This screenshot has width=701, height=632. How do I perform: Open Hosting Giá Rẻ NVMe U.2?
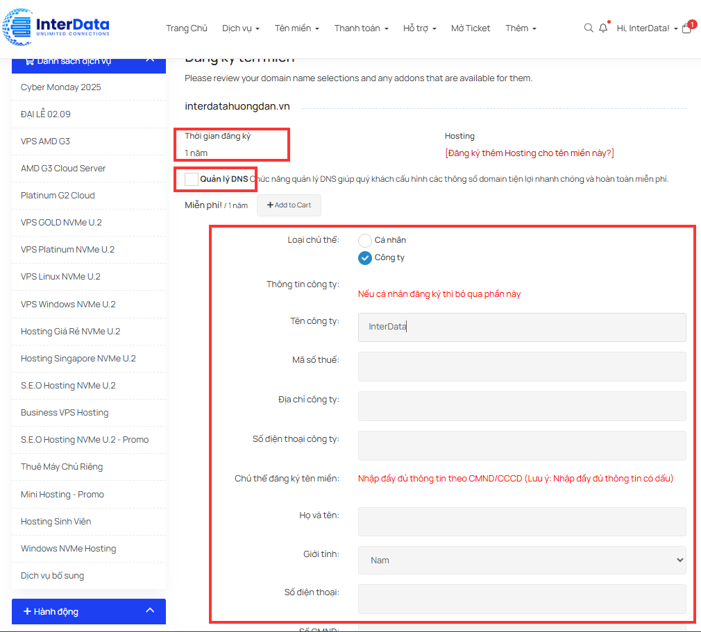tap(70, 332)
